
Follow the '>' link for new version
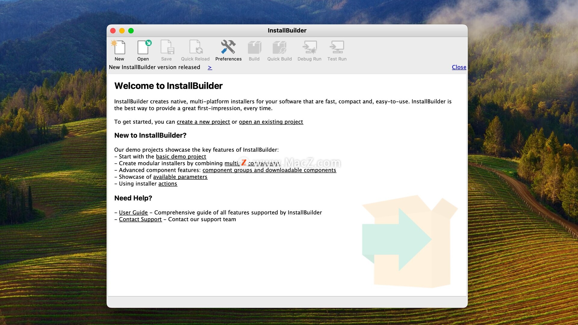tap(210, 67)
